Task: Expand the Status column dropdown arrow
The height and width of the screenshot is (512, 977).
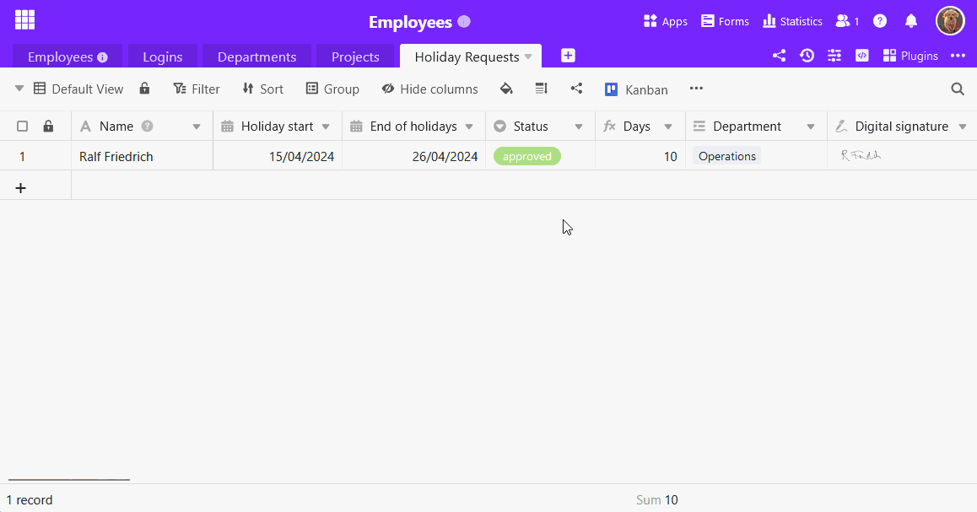Action: (578, 127)
